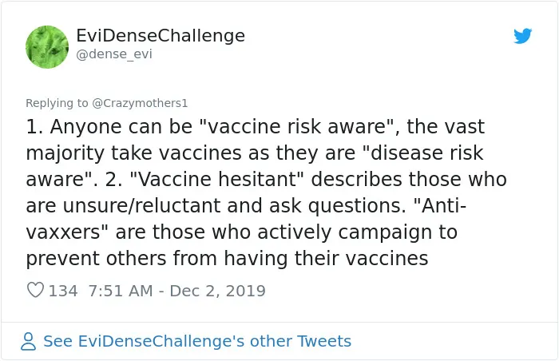Click the person silhouette icon in footer
The height and width of the screenshot is (361, 559).
[x=28, y=341]
